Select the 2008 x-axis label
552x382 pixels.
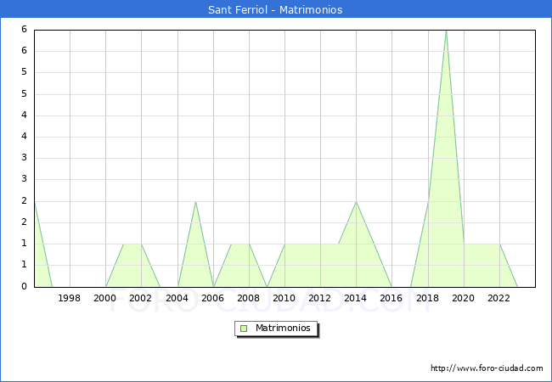(x=248, y=298)
